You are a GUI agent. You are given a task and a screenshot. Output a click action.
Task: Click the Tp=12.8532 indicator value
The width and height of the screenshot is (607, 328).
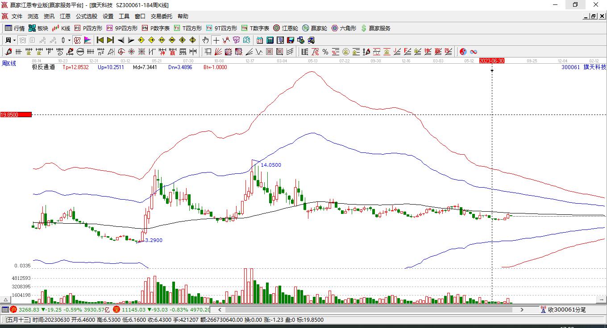click(75, 67)
